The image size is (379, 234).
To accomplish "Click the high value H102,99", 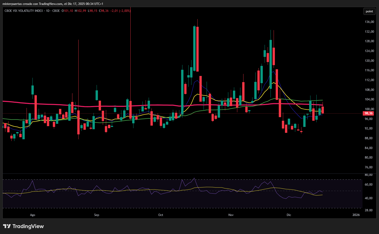I will pos(80,11).
